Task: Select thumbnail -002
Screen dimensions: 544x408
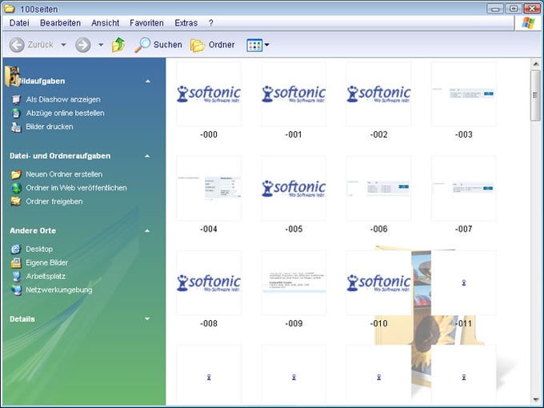Action: coord(379,94)
